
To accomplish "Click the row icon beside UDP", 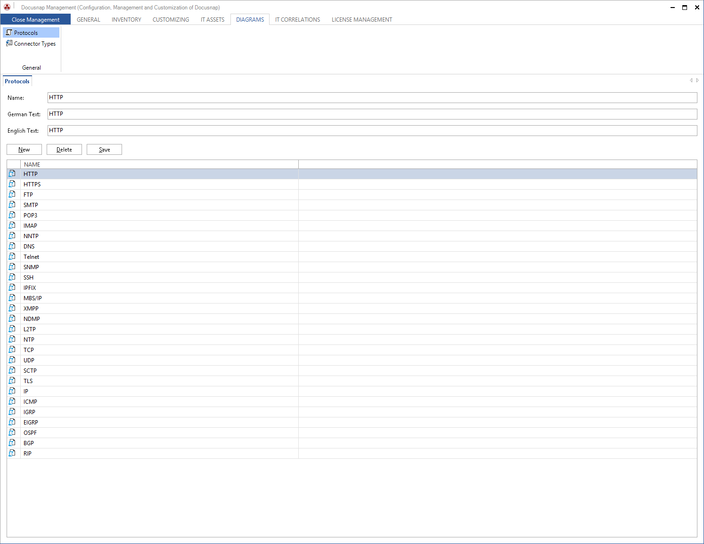I will pyautogui.click(x=12, y=360).
